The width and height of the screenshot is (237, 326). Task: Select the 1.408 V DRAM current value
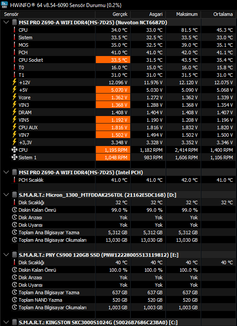point(119,112)
